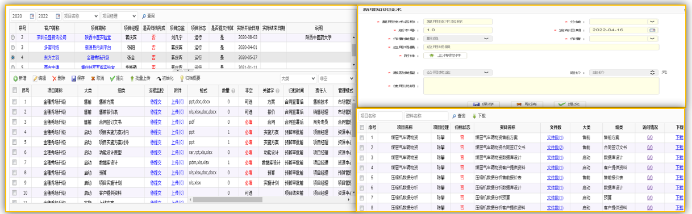Click the green 下载 download icon in toolbar
Screen dimensions: 692x214
(474, 116)
